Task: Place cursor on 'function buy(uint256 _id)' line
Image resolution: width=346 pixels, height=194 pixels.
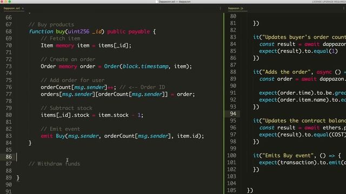Action: (92, 31)
